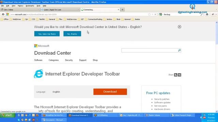Open the GIT bookmarks folder
The height and width of the screenshot is (122, 218).
coord(81,19)
